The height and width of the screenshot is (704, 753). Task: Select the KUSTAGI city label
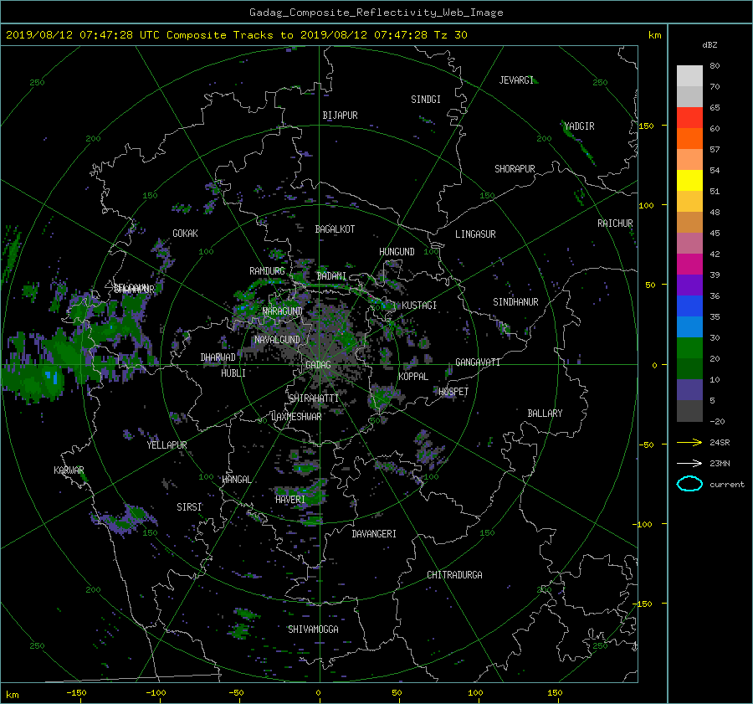419,306
